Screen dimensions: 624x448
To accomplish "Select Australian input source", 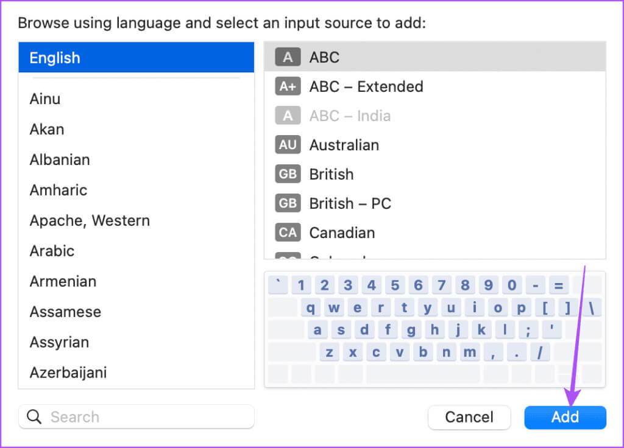I will [434, 145].
